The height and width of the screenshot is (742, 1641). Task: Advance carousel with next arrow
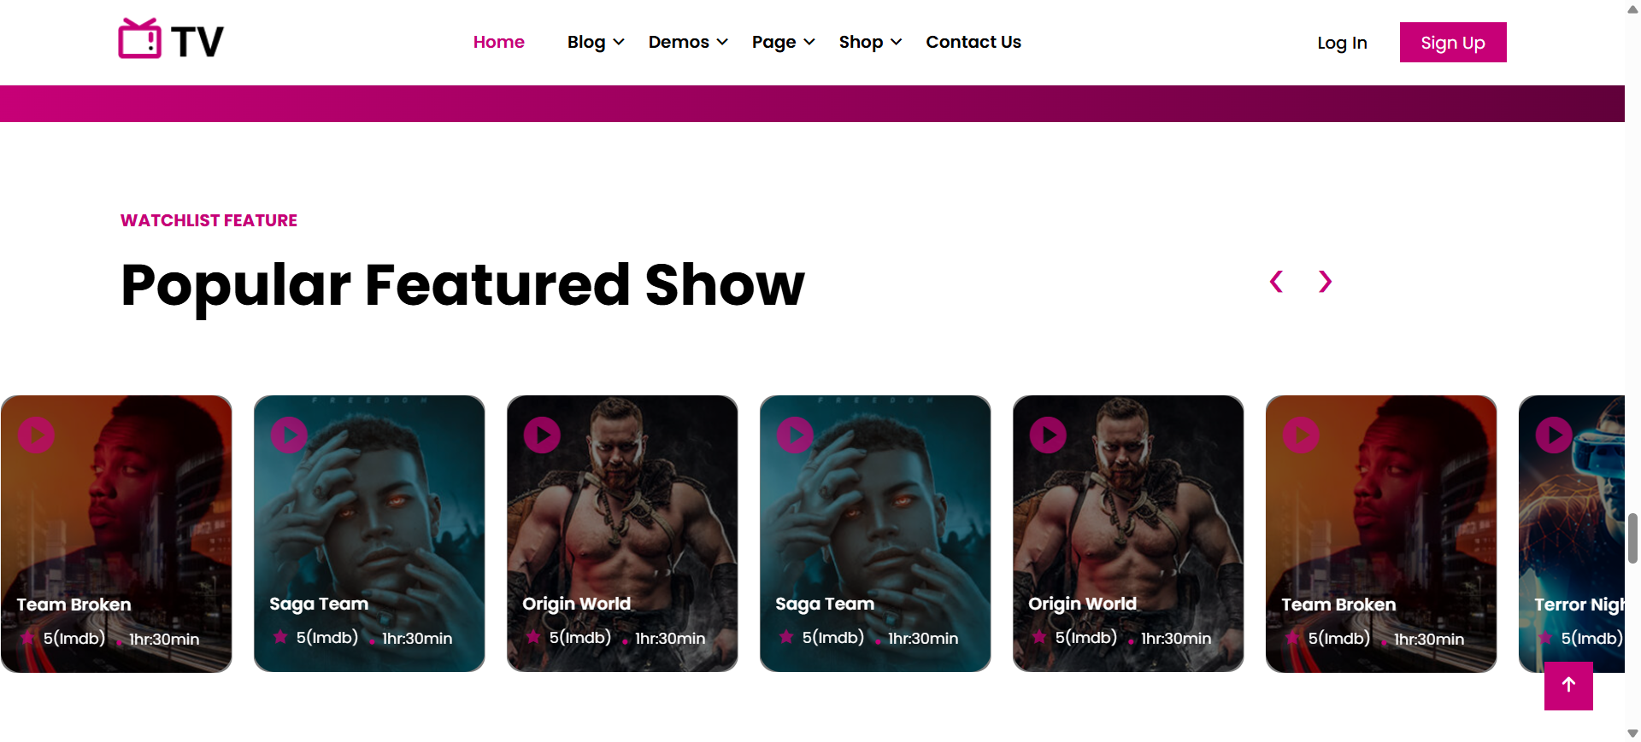[x=1325, y=282]
